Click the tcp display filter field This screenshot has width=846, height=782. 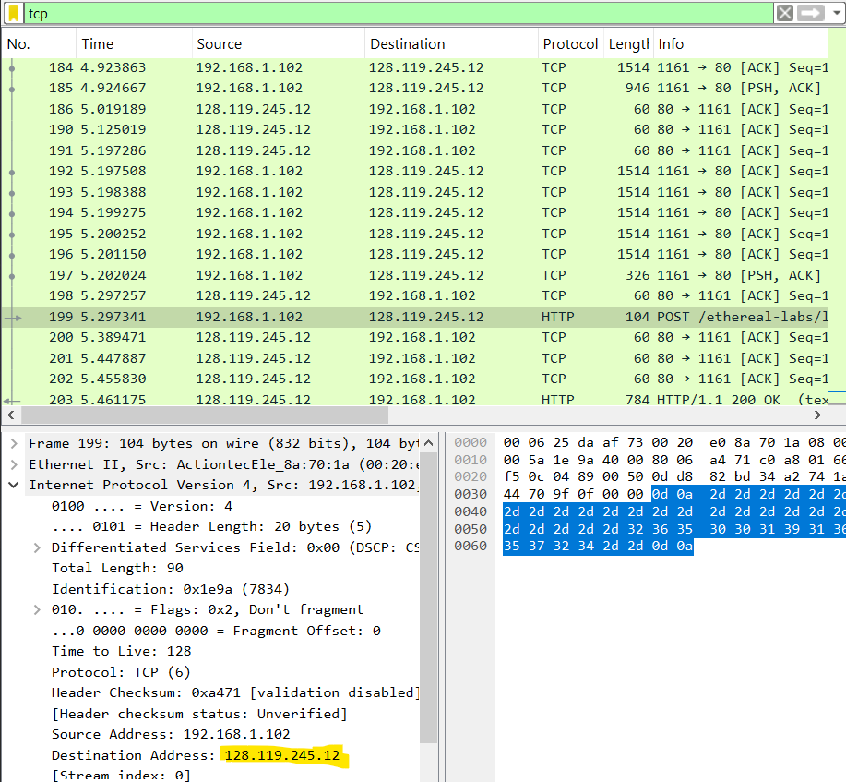[399, 13]
